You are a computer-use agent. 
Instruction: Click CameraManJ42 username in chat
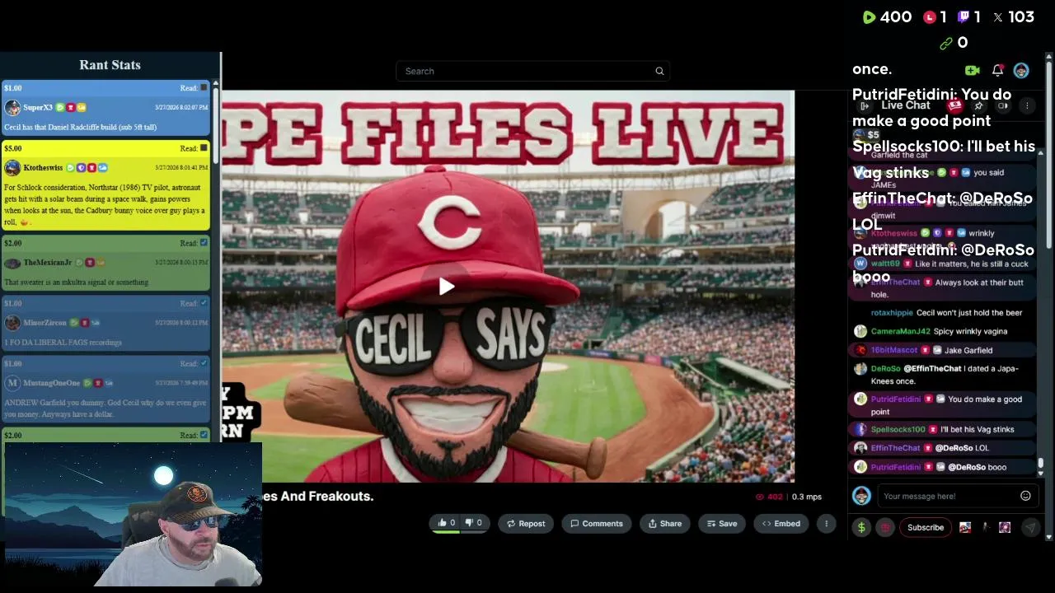(x=900, y=331)
